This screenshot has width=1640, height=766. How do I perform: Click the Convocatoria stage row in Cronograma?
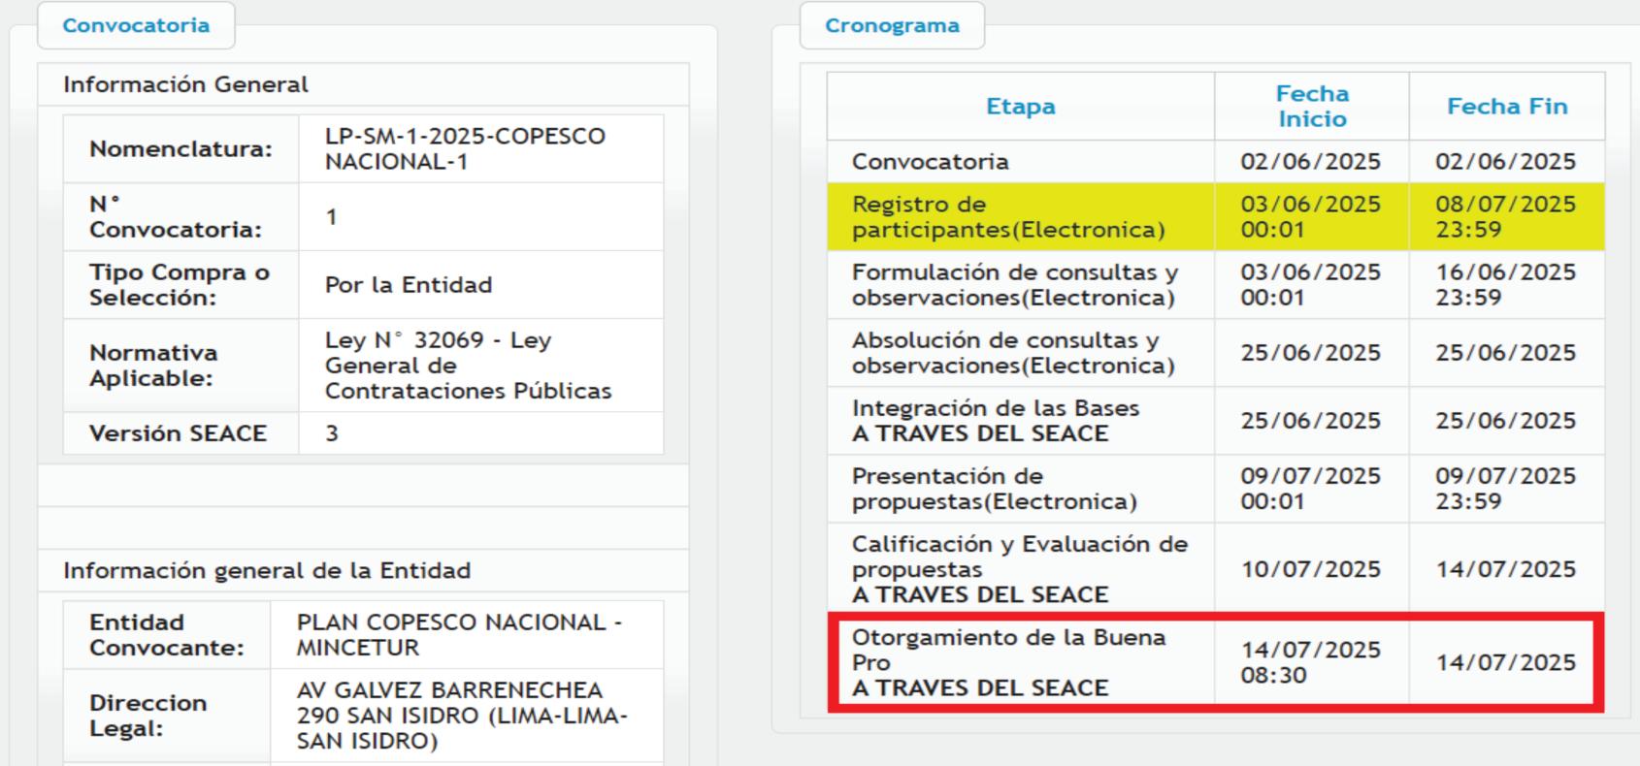(930, 162)
